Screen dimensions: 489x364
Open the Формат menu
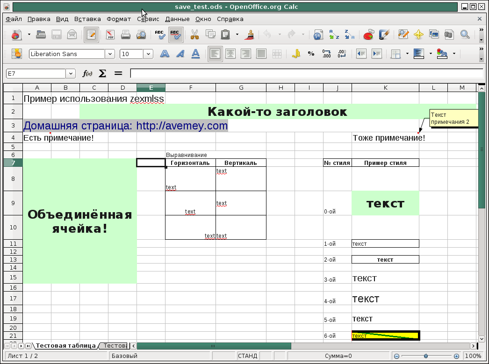click(x=119, y=19)
